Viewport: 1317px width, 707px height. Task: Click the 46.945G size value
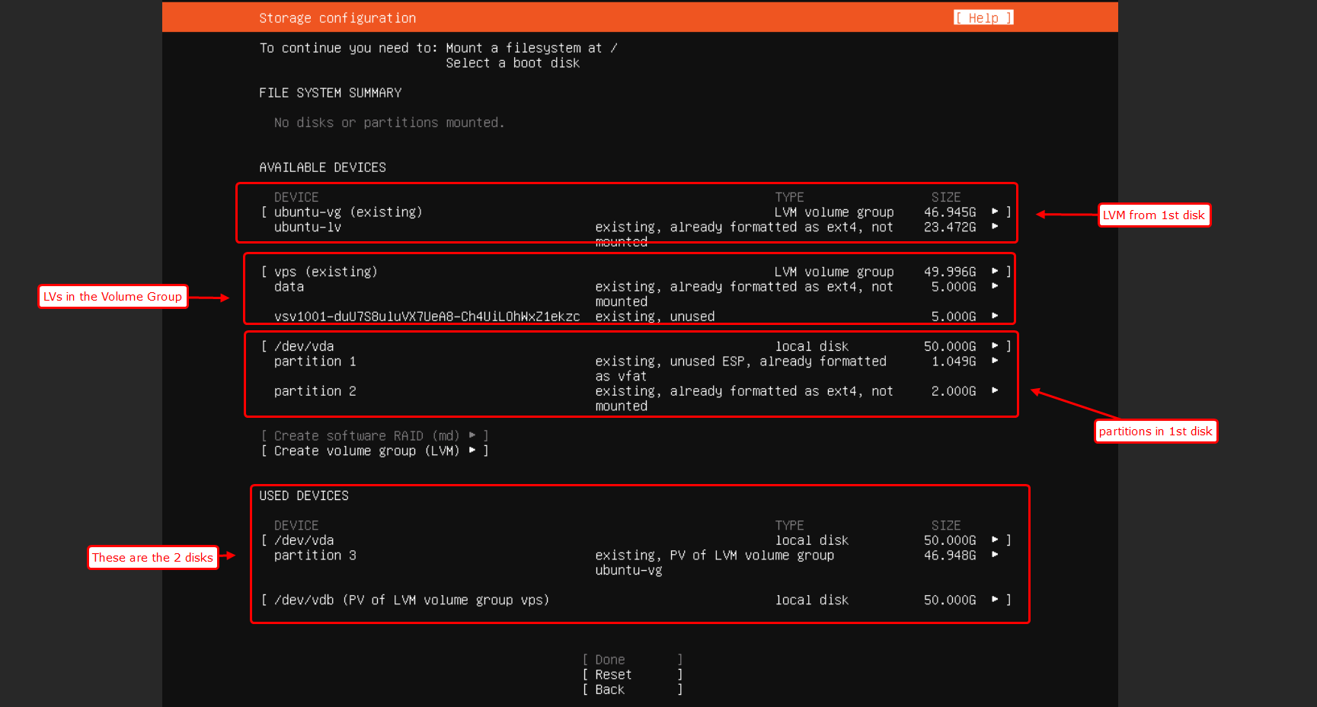pyautogui.click(x=950, y=212)
